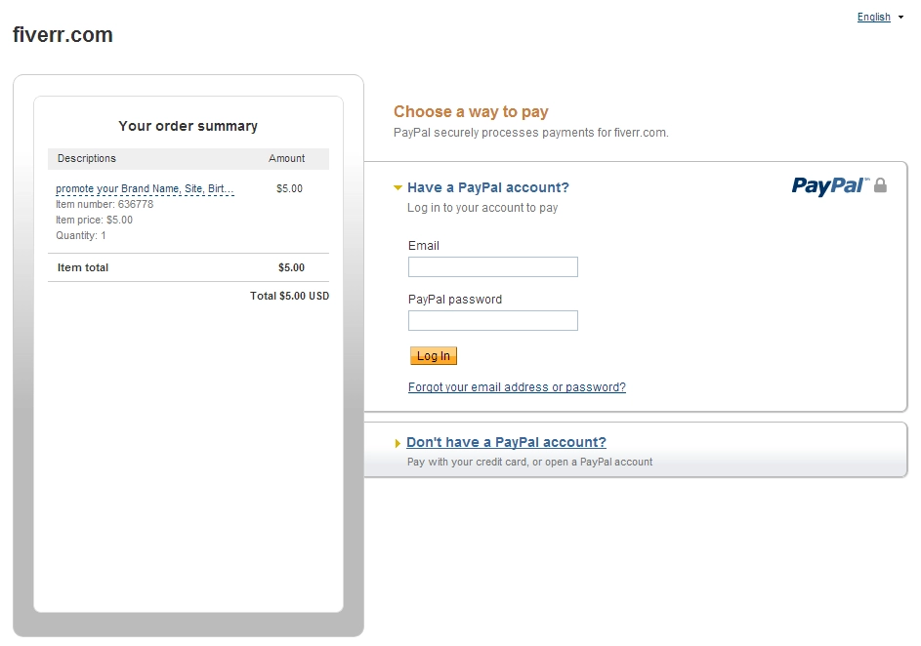Click the 'Total $5.00 USD' text
Screen dimensions: 921x646
(x=289, y=296)
